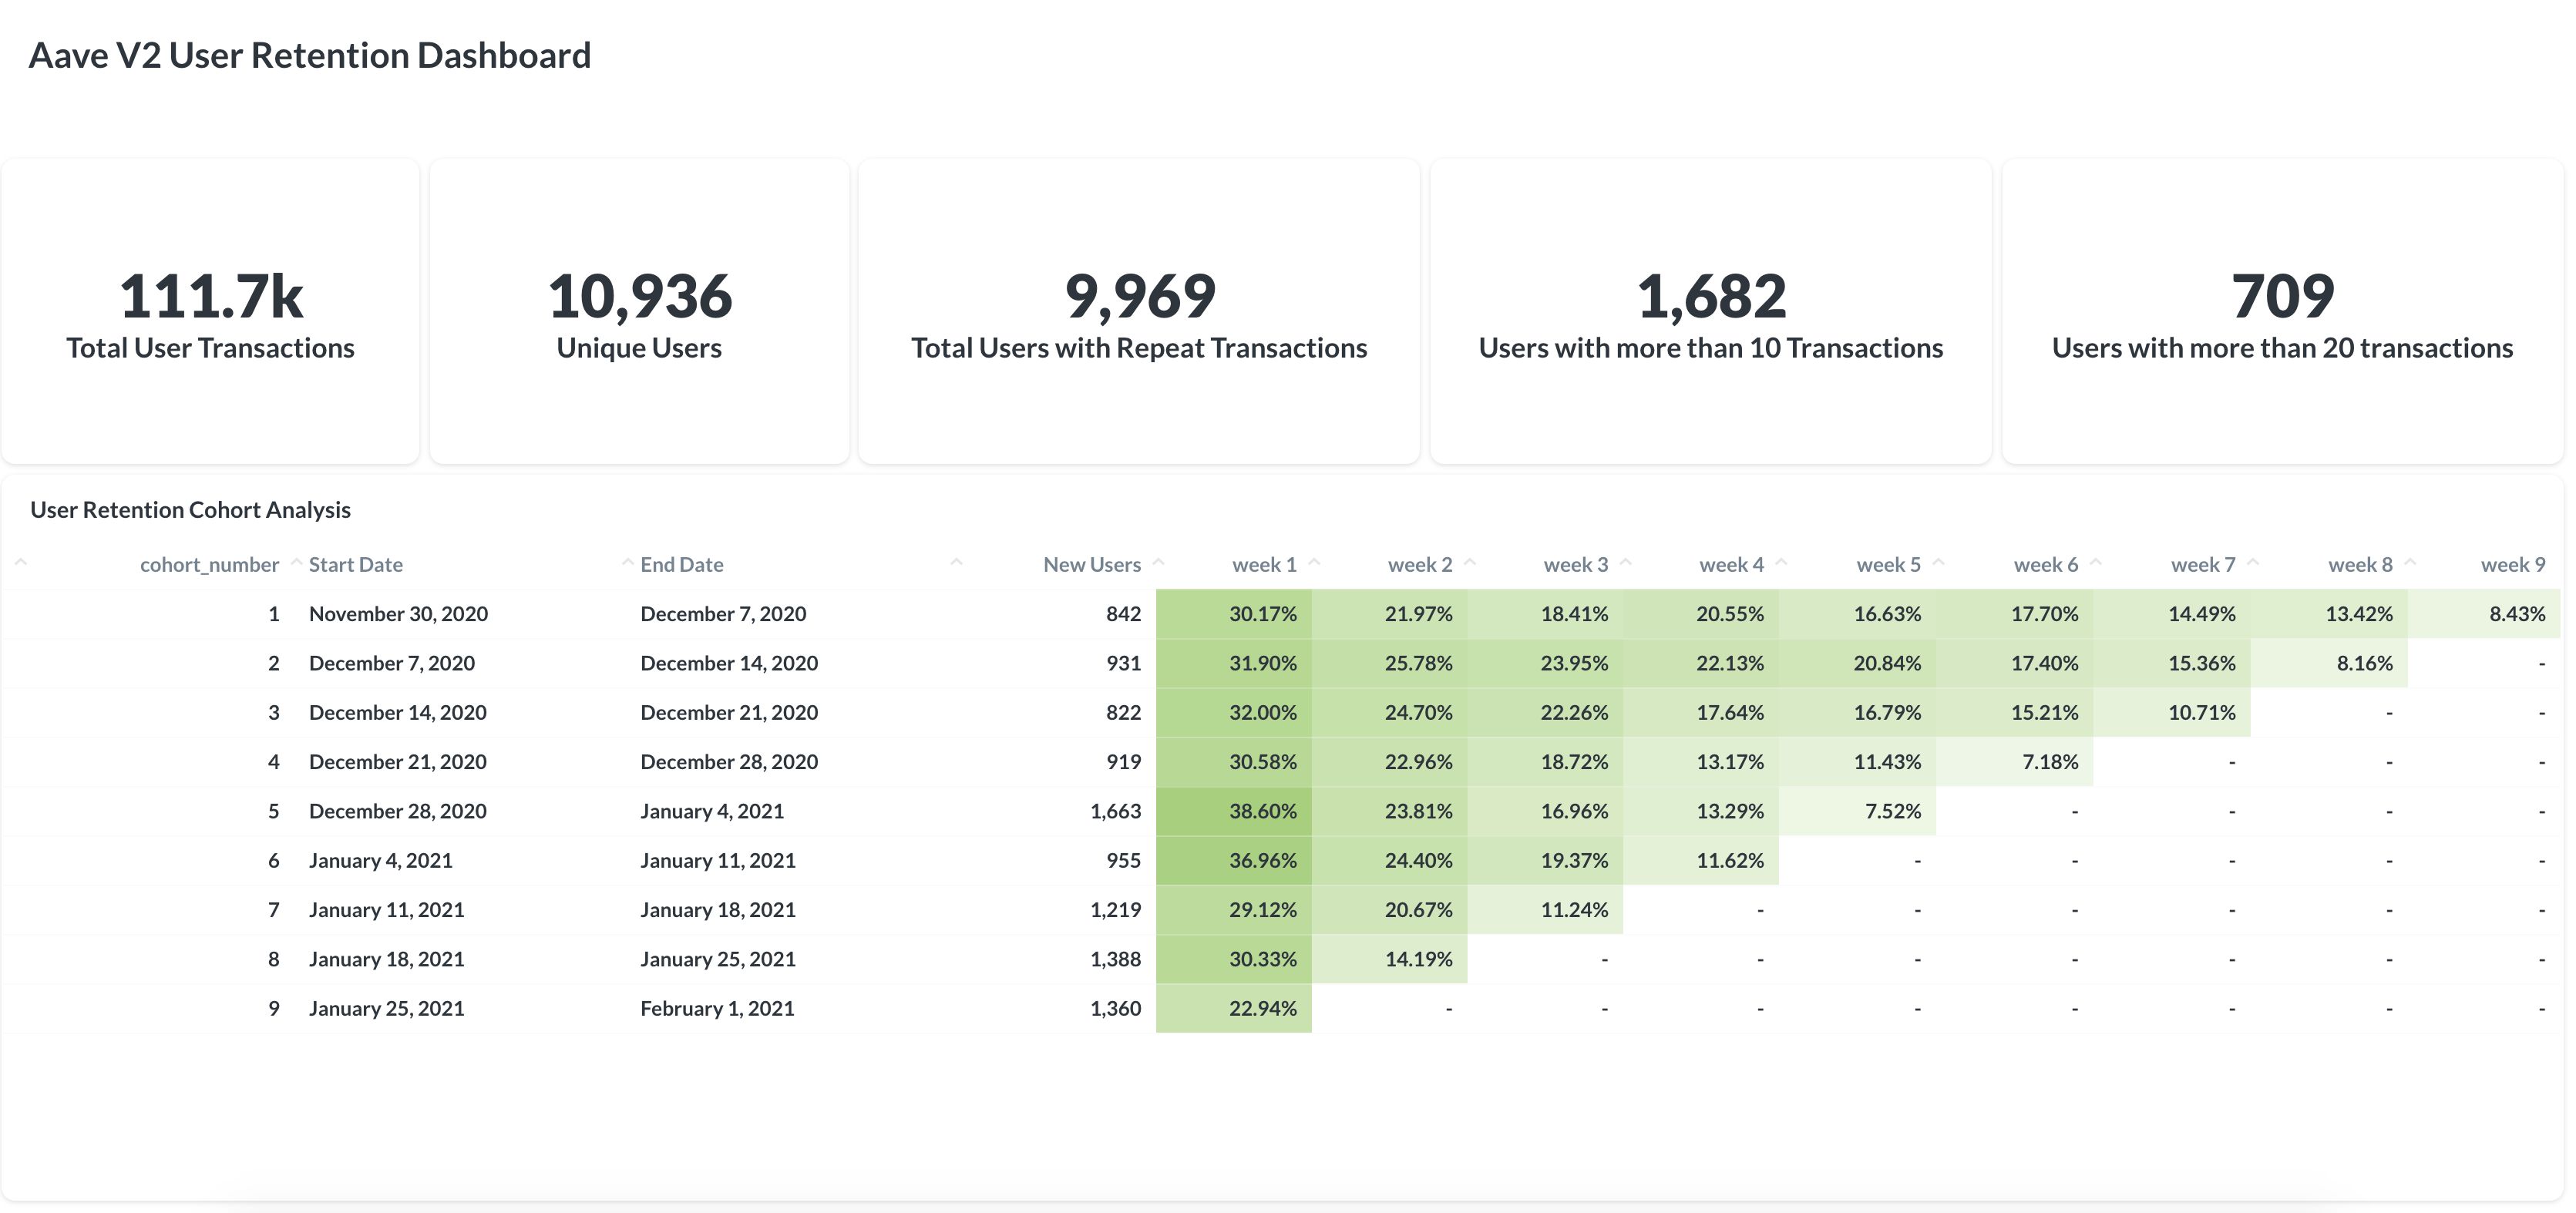The height and width of the screenshot is (1213, 2576).
Task: Select the 10,936 Unique Users card
Action: tap(639, 311)
